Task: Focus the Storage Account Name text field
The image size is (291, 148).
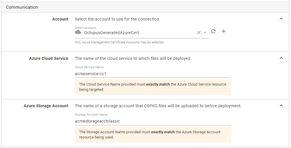Action: pos(153,121)
